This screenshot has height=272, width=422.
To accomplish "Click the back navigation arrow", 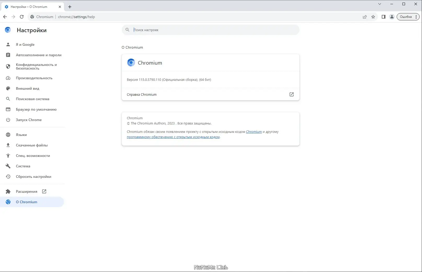I will click(5, 16).
